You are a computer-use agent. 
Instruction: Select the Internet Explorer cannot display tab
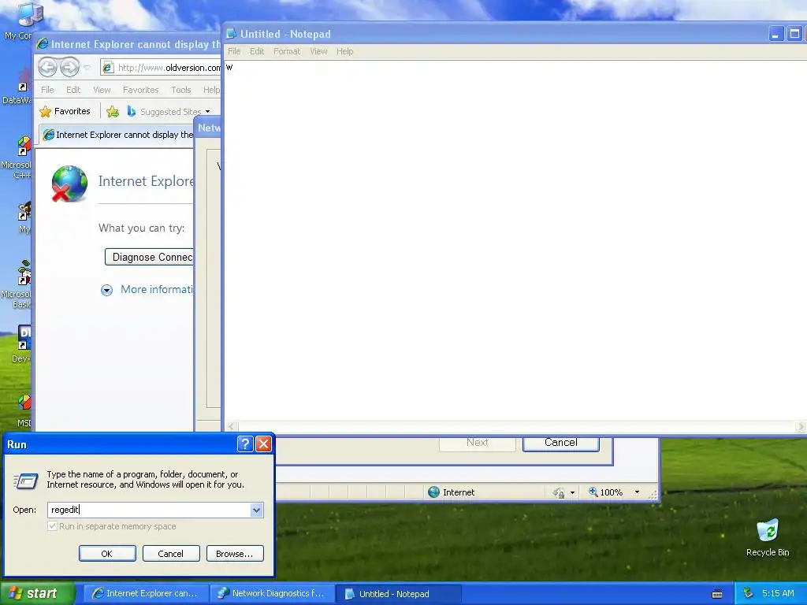coord(117,135)
